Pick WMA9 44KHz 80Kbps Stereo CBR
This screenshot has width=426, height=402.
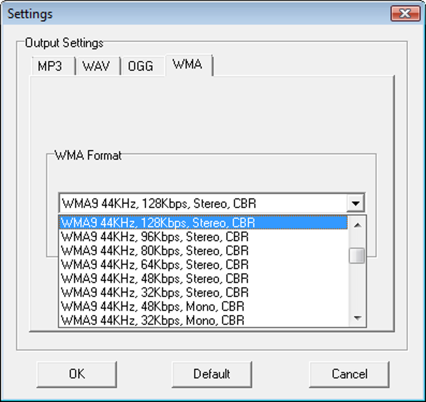pos(203,250)
